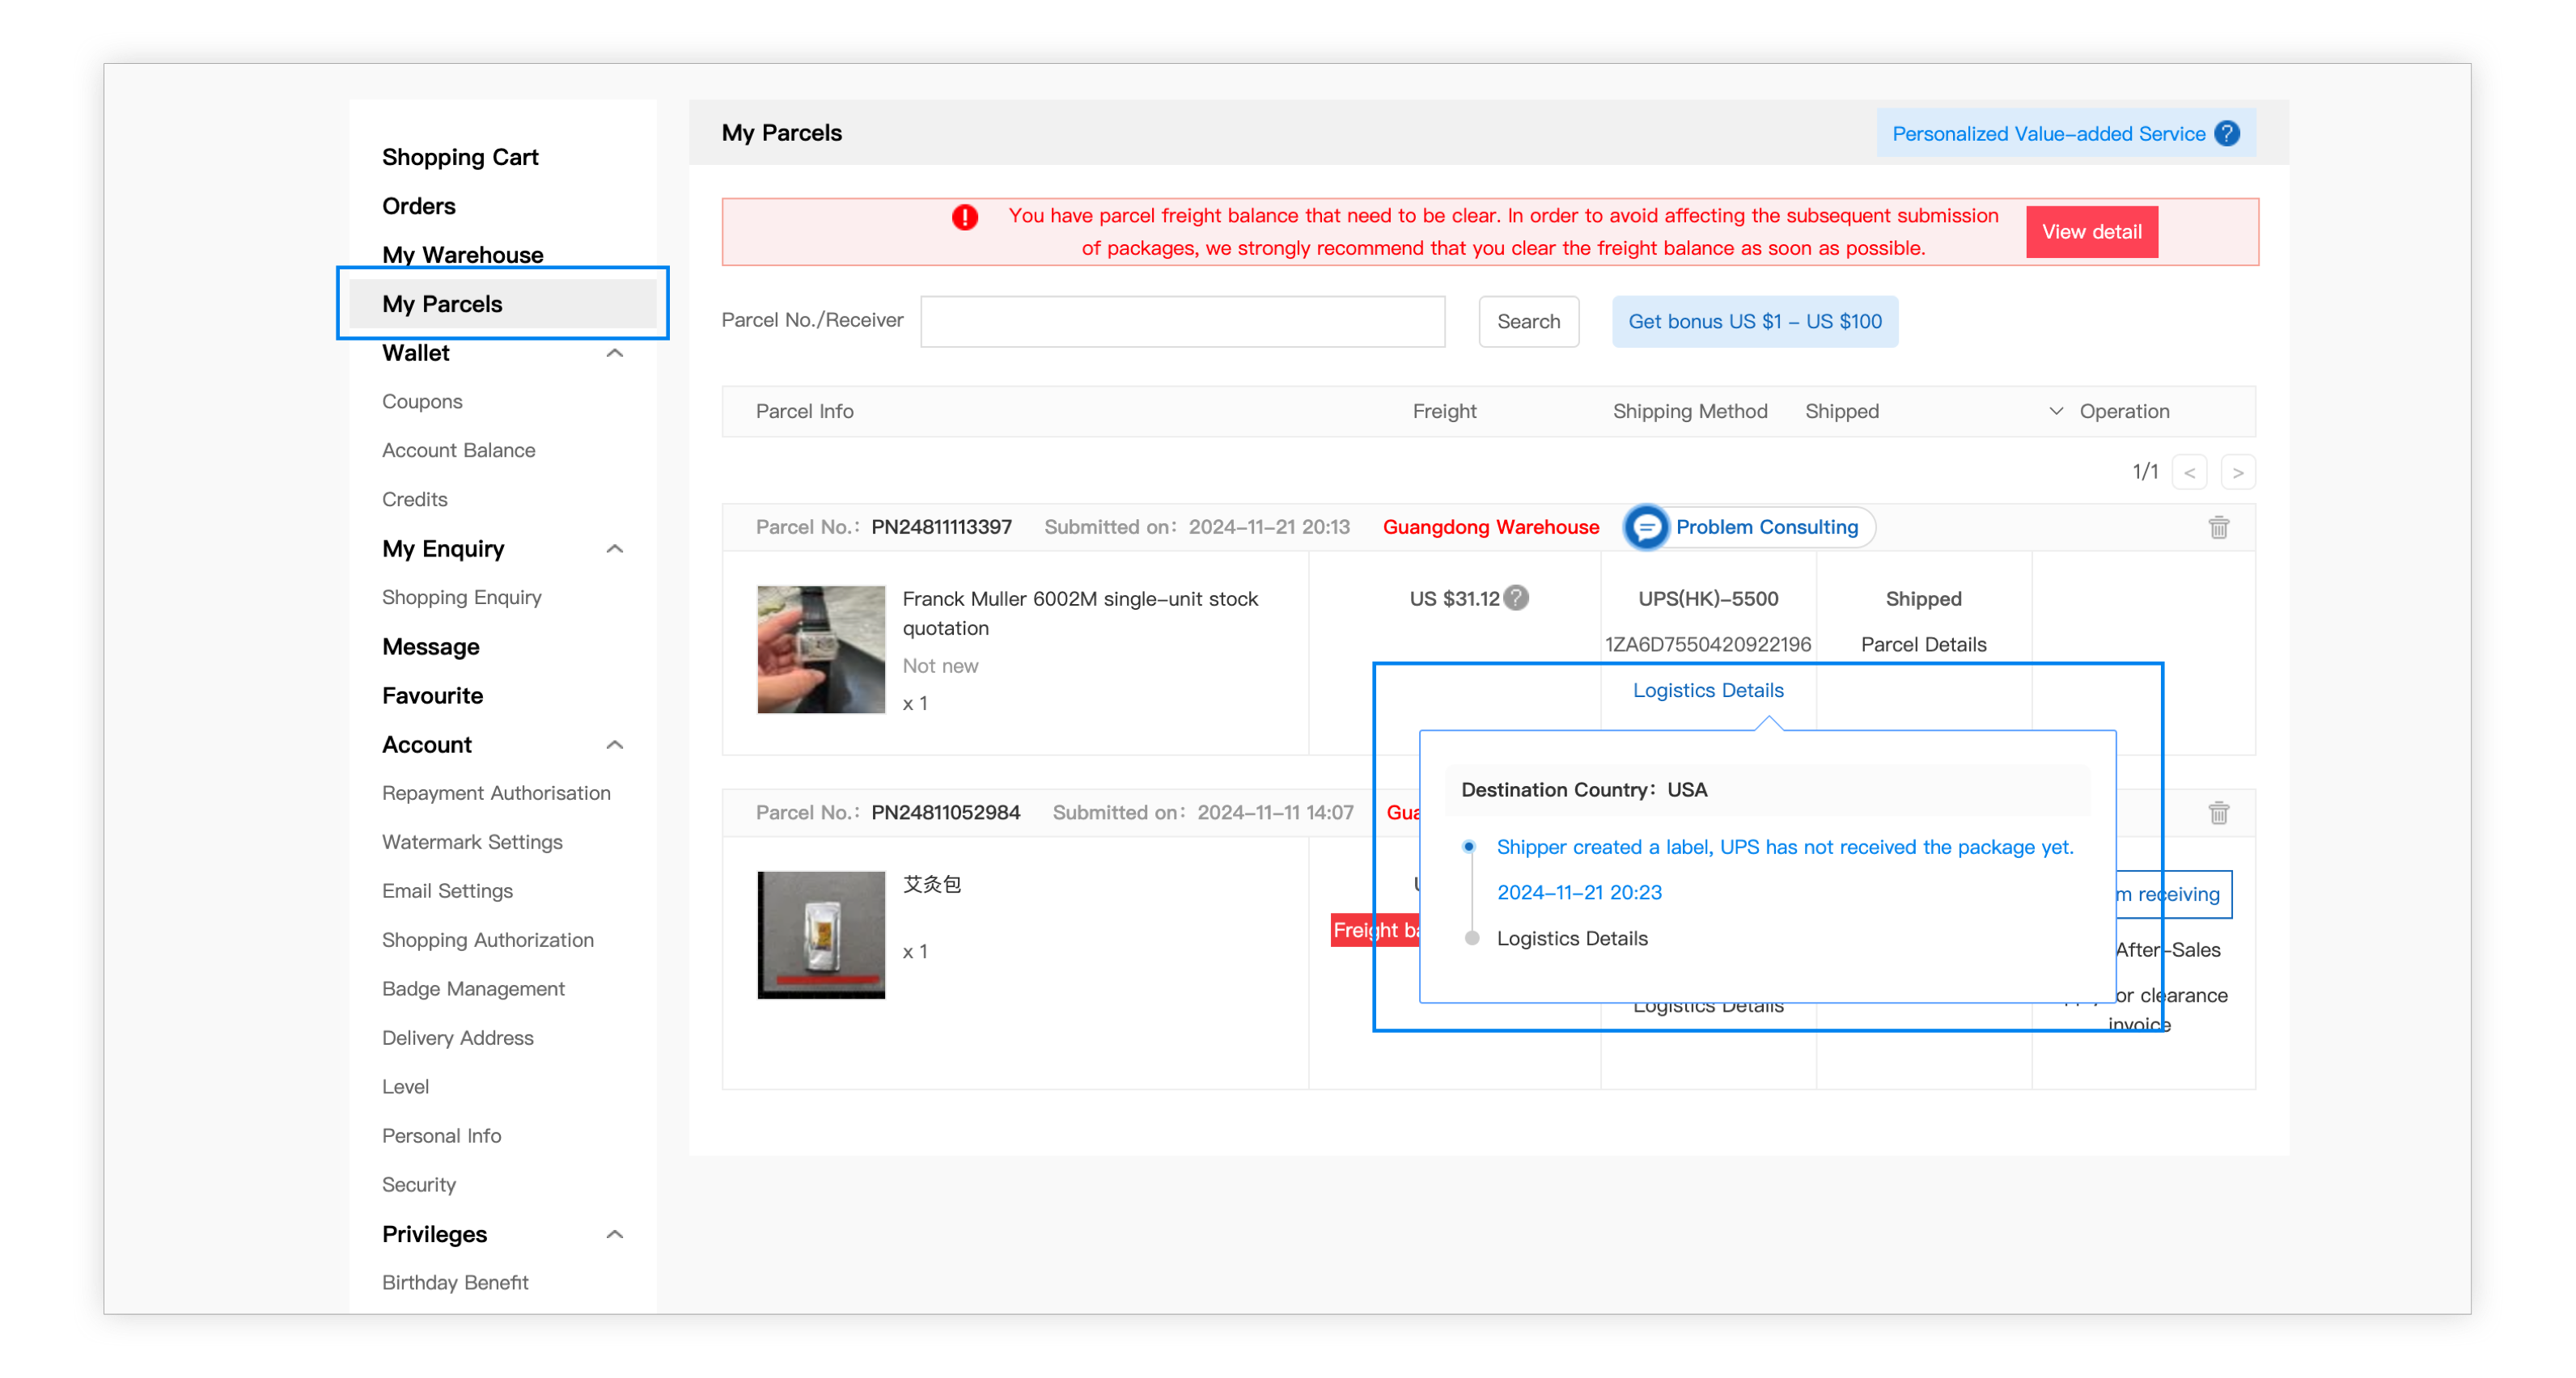Collapse the Wallet section

(x=615, y=353)
